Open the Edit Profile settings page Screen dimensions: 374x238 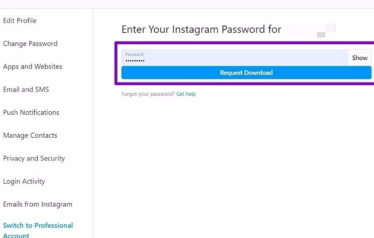[20, 21]
